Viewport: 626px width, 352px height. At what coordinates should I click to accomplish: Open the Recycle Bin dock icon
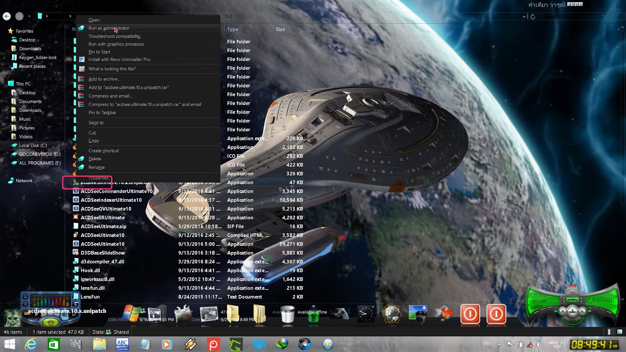[288, 314]
